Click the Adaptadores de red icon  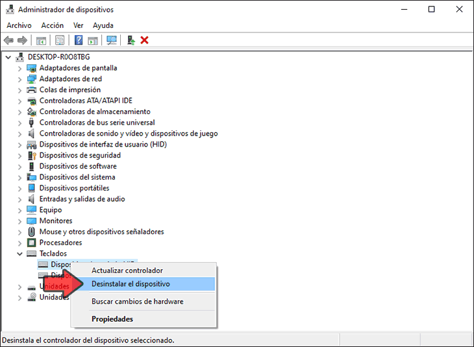pos(31,79)
